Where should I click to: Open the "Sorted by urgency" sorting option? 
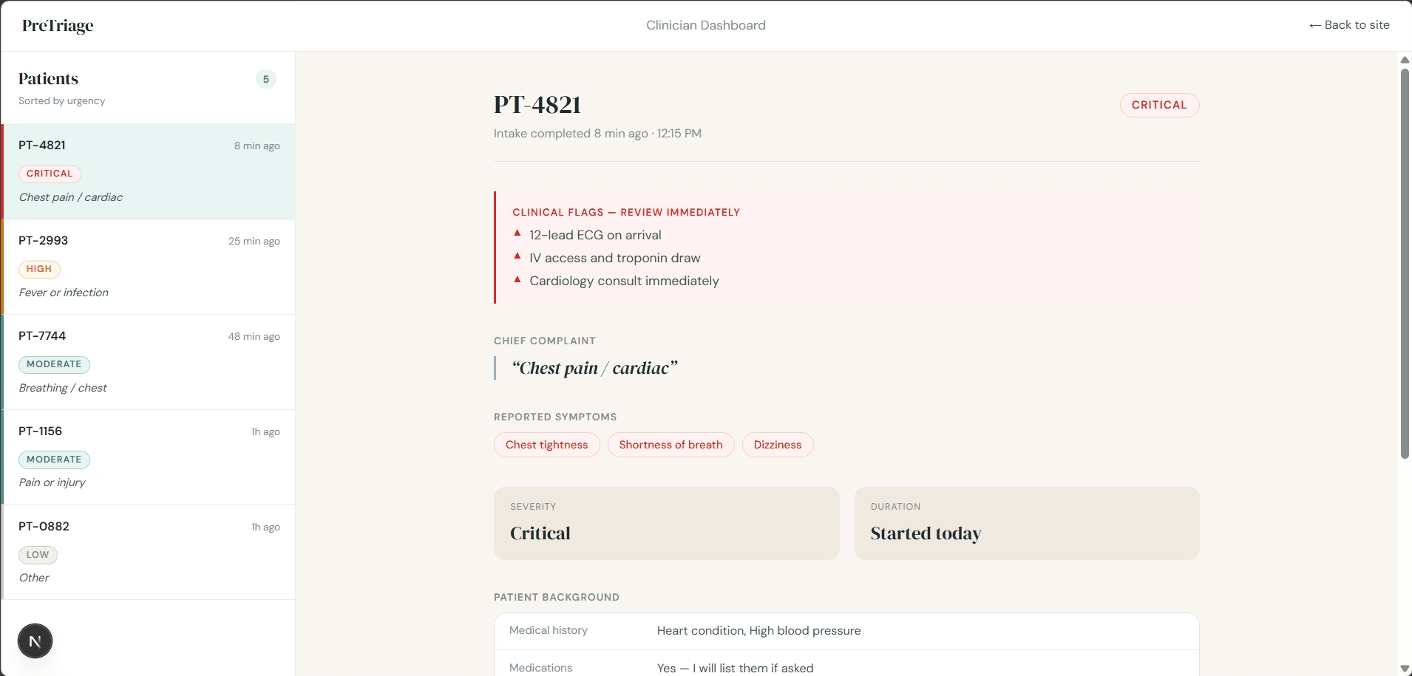tap(62, 101)
